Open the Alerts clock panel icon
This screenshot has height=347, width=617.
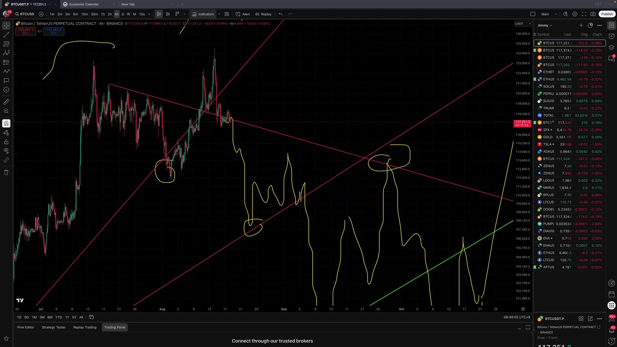(612, 36)
